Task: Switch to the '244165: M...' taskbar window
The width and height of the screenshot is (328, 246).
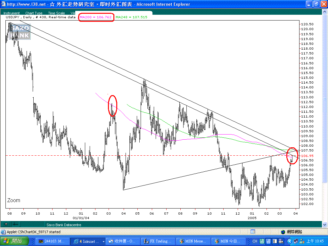Action: click(x=52, y=241)
